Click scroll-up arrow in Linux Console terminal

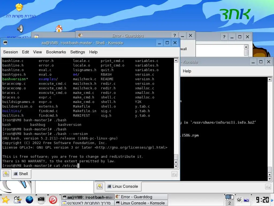pos(270,79)
